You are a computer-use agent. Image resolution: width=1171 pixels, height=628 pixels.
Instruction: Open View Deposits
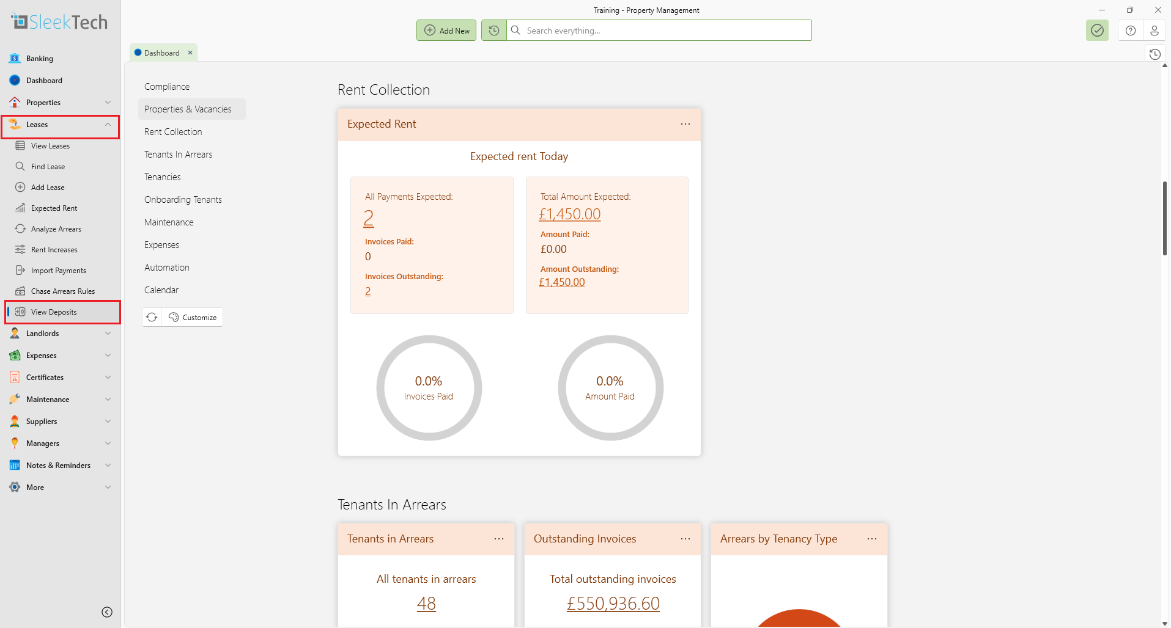61,312
